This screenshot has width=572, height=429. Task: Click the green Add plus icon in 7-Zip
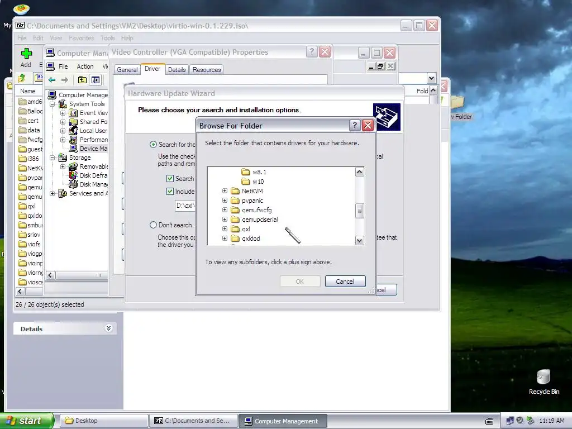(x=26, y=53)
